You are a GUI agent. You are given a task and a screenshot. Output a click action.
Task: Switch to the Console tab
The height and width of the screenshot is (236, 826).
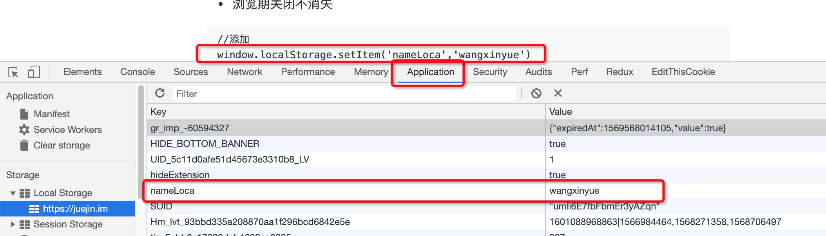(138, 72)
